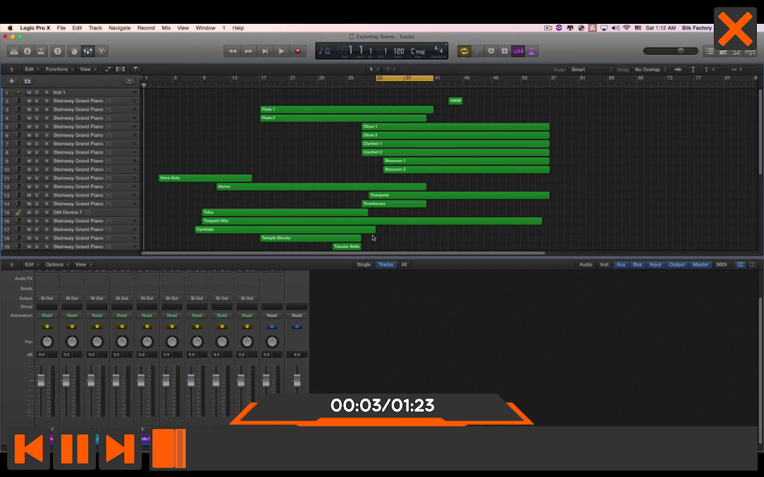
Task: Click the metronome click icon
Action: [x=531, y=51]
